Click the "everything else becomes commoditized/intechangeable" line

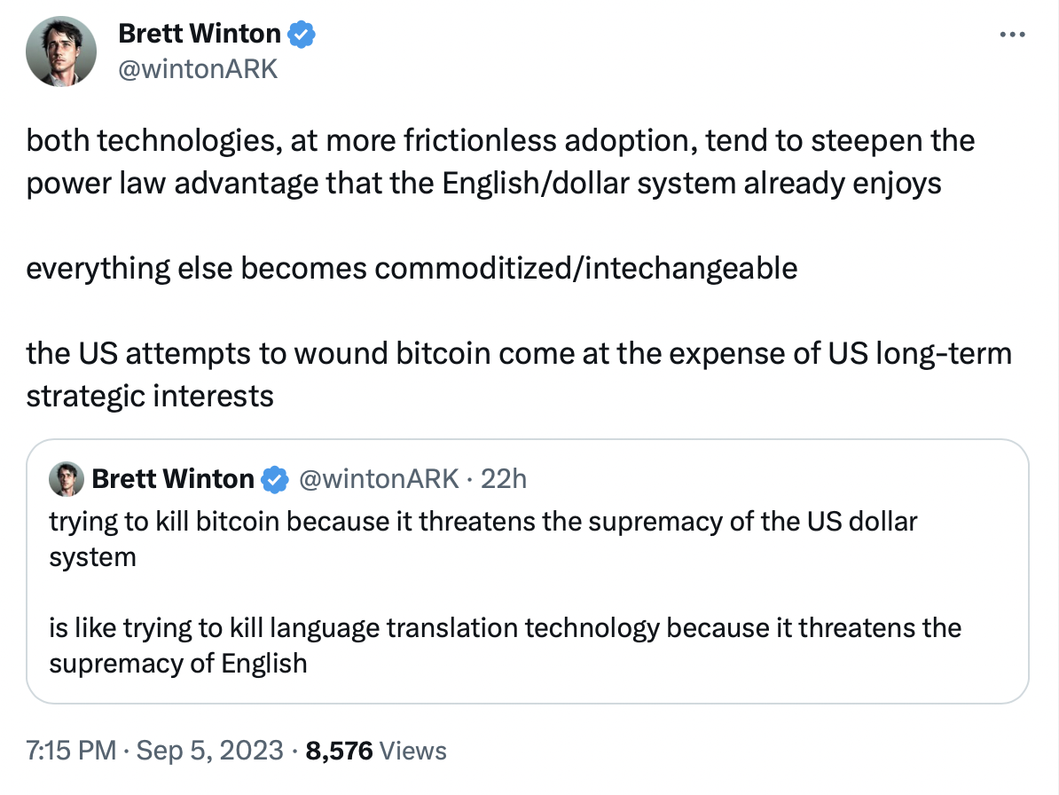412,268
